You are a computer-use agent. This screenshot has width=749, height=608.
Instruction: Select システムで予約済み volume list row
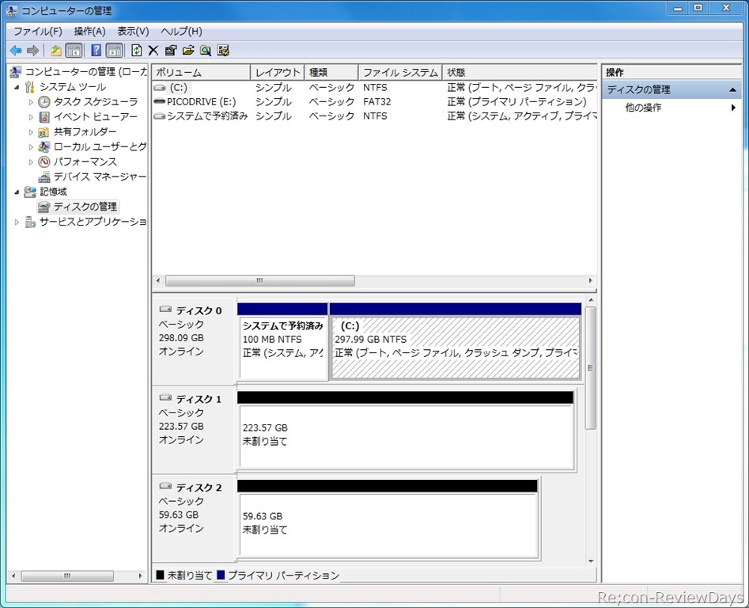[x=375, y=116]
